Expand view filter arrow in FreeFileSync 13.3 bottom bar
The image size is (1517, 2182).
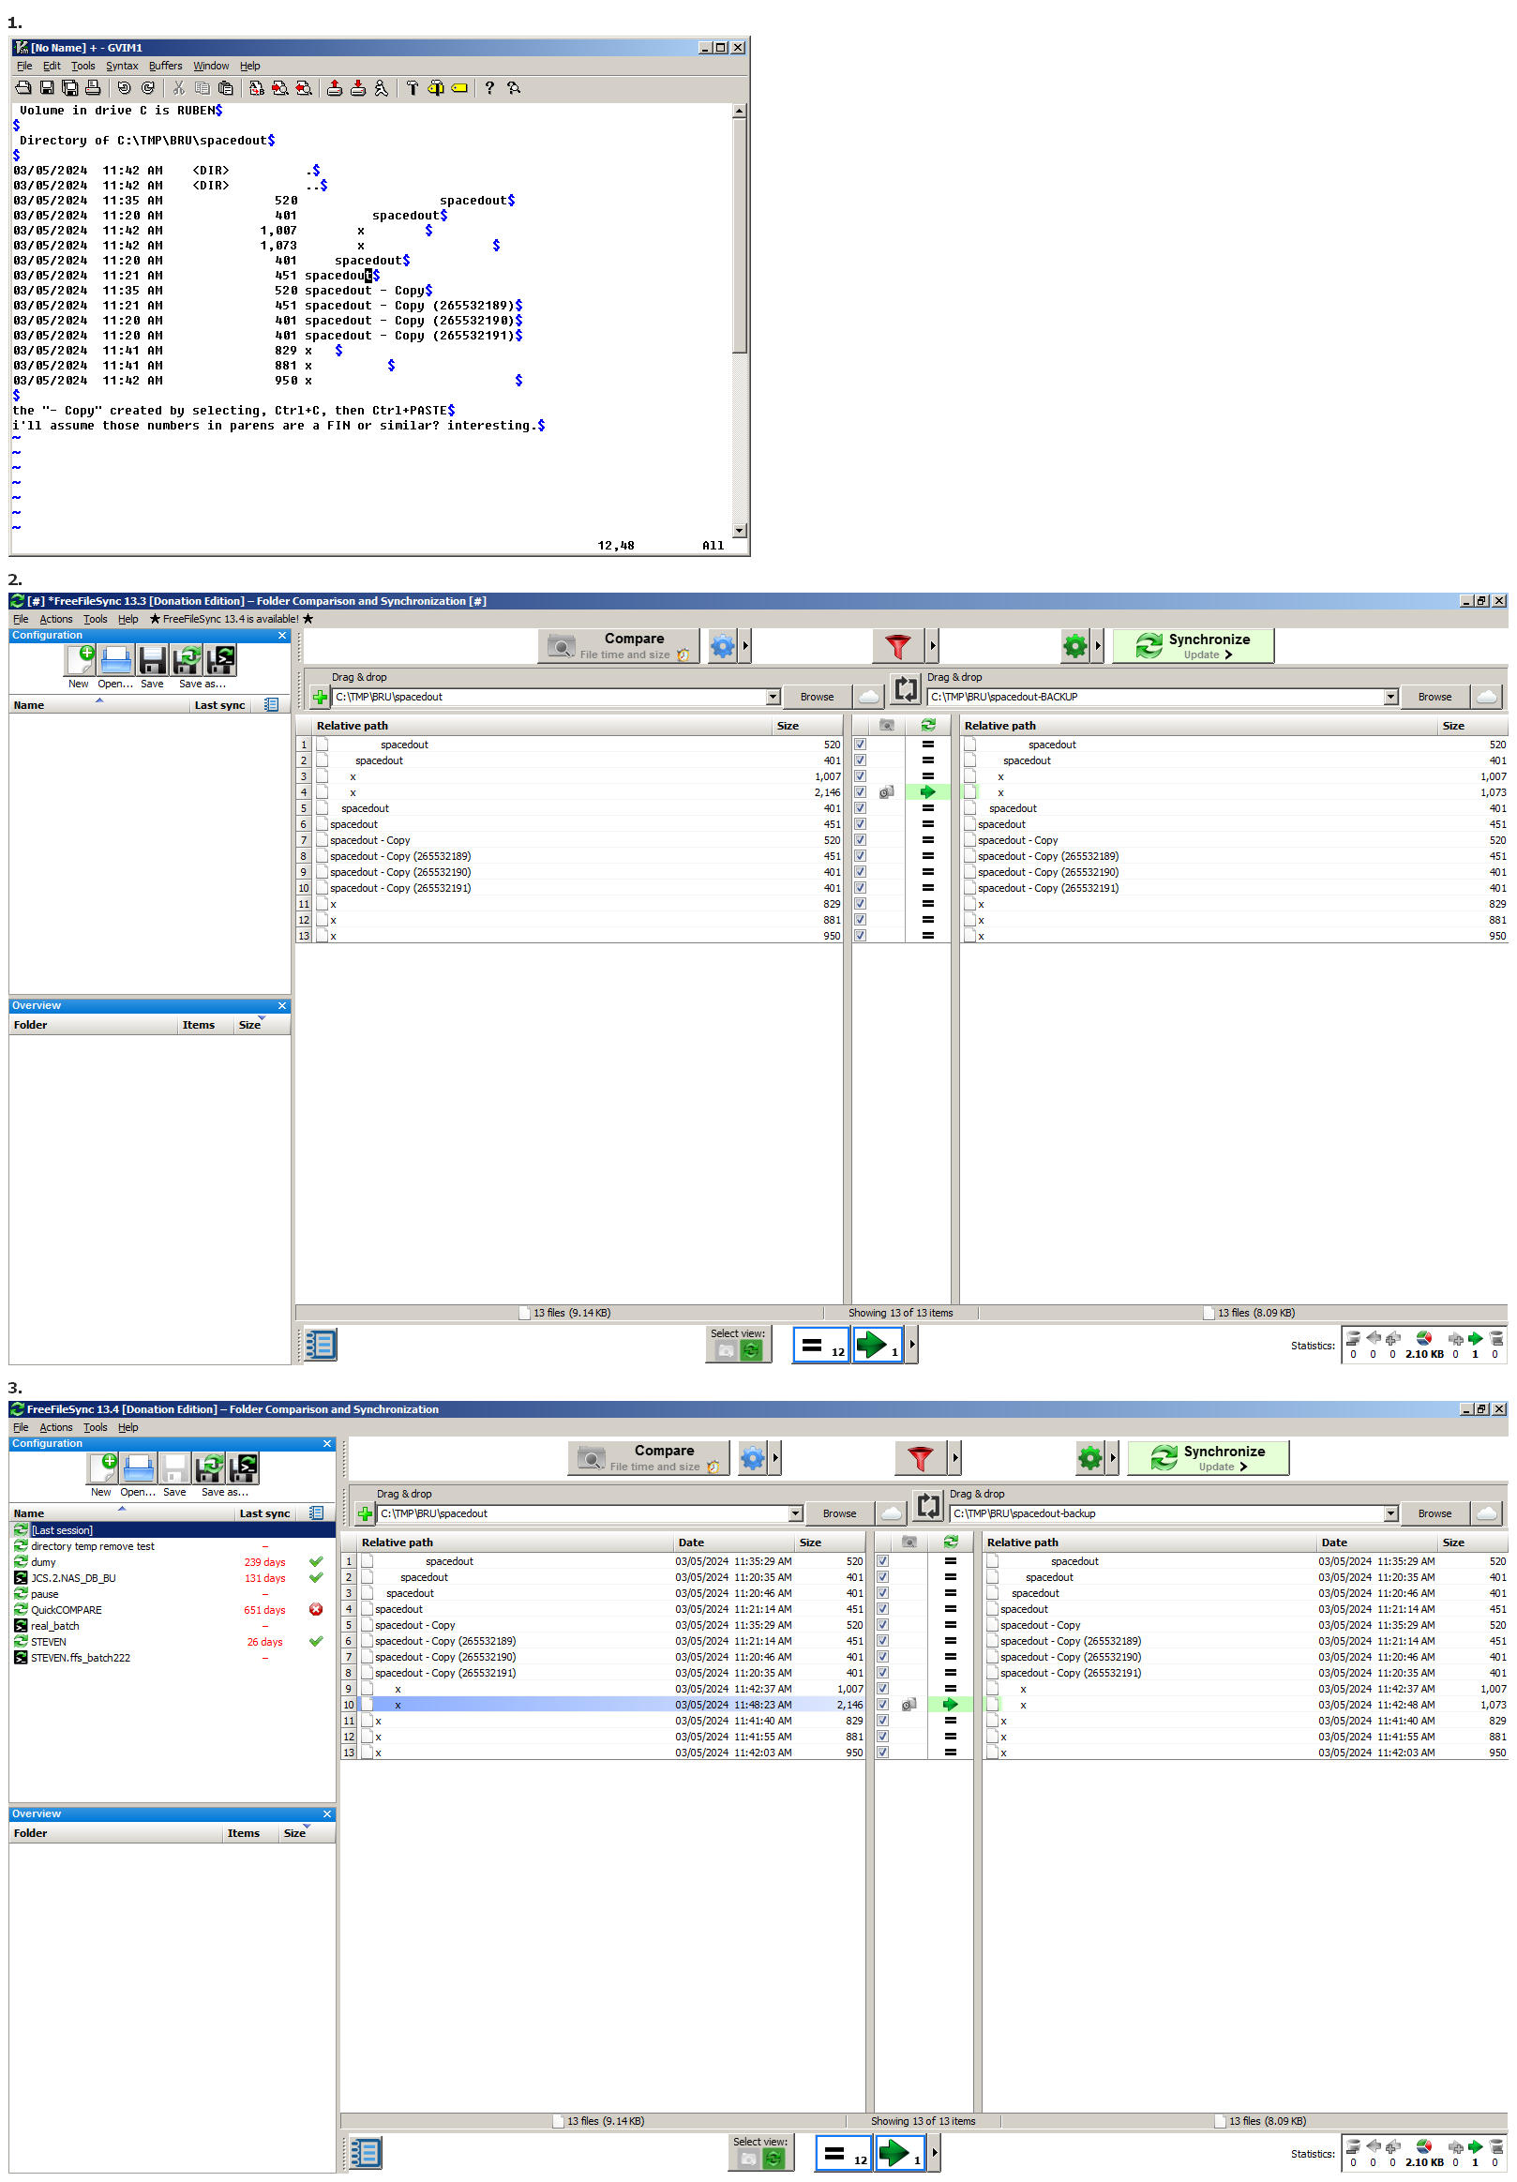(912, 1345)
